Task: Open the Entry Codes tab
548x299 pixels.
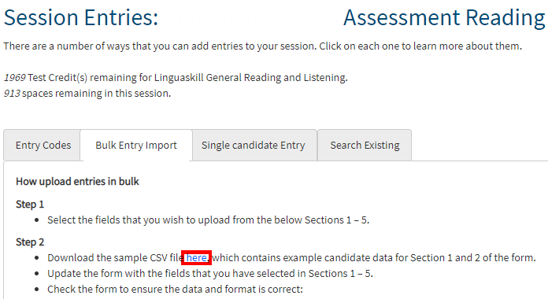Action: pos(42,146)
